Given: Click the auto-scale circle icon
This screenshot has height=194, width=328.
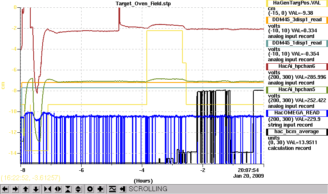Looking at the screenshot, I should (90, 189).
